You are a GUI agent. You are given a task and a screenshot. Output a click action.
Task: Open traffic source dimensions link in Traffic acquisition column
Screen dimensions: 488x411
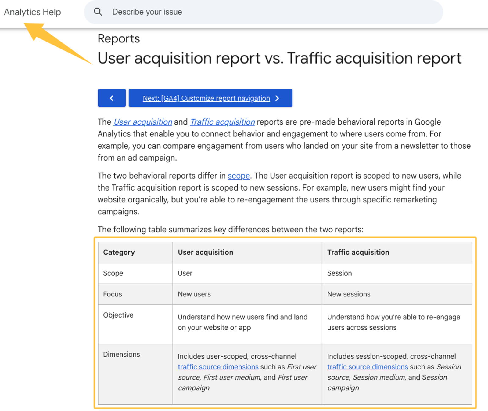coord(368,367)
